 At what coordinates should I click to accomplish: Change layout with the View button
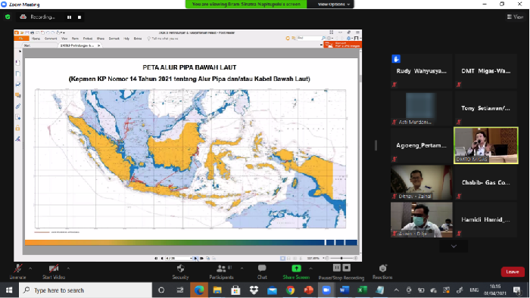(x=515, y=17)
